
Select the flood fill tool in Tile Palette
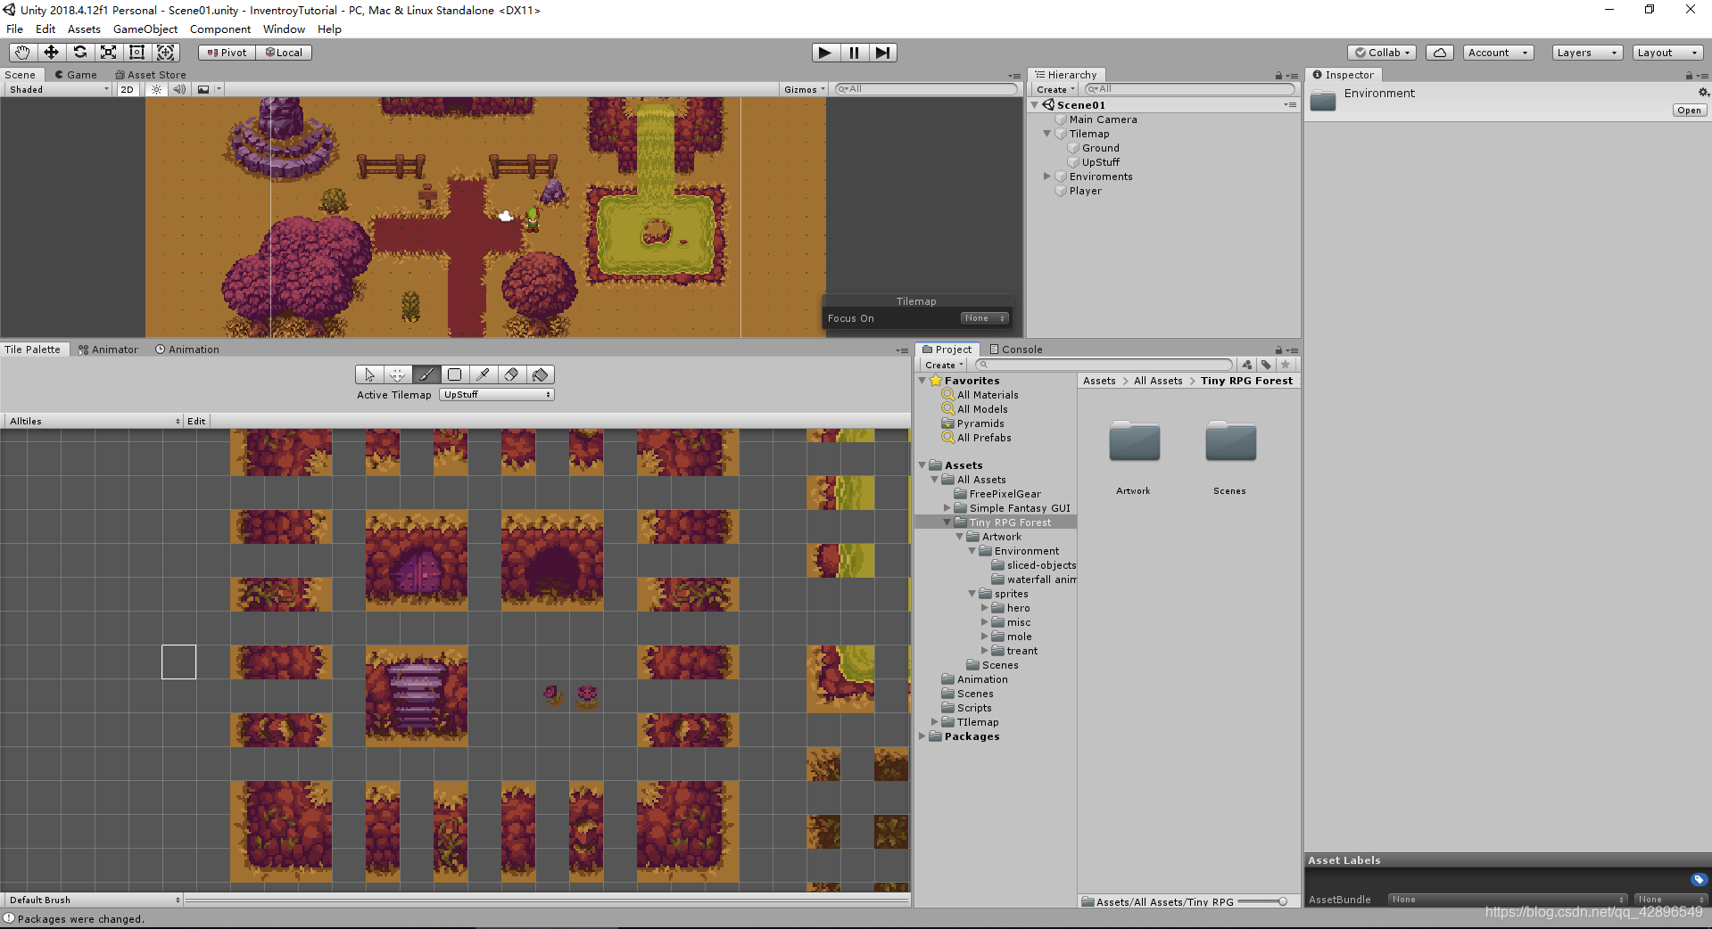pos(540,374)
